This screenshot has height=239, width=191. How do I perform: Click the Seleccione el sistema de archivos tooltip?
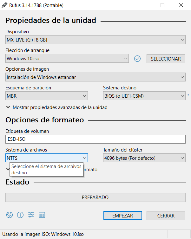point(46,170)
